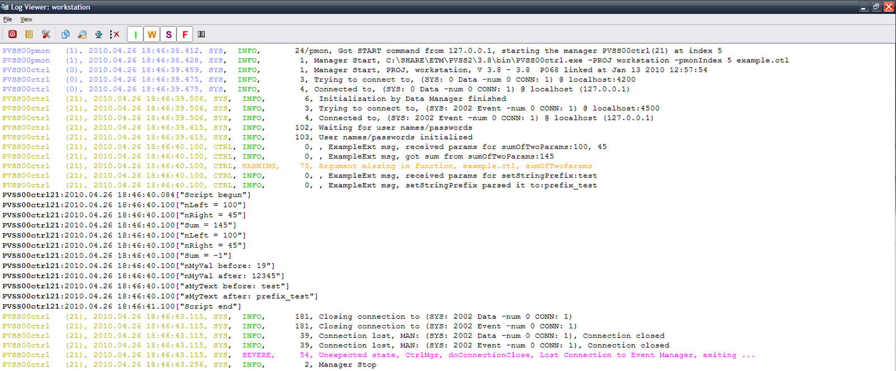Click the SEVERE severity label
The height and width of the screenshot is (371, 896).
pyautogui.click(x=258, y=355)
